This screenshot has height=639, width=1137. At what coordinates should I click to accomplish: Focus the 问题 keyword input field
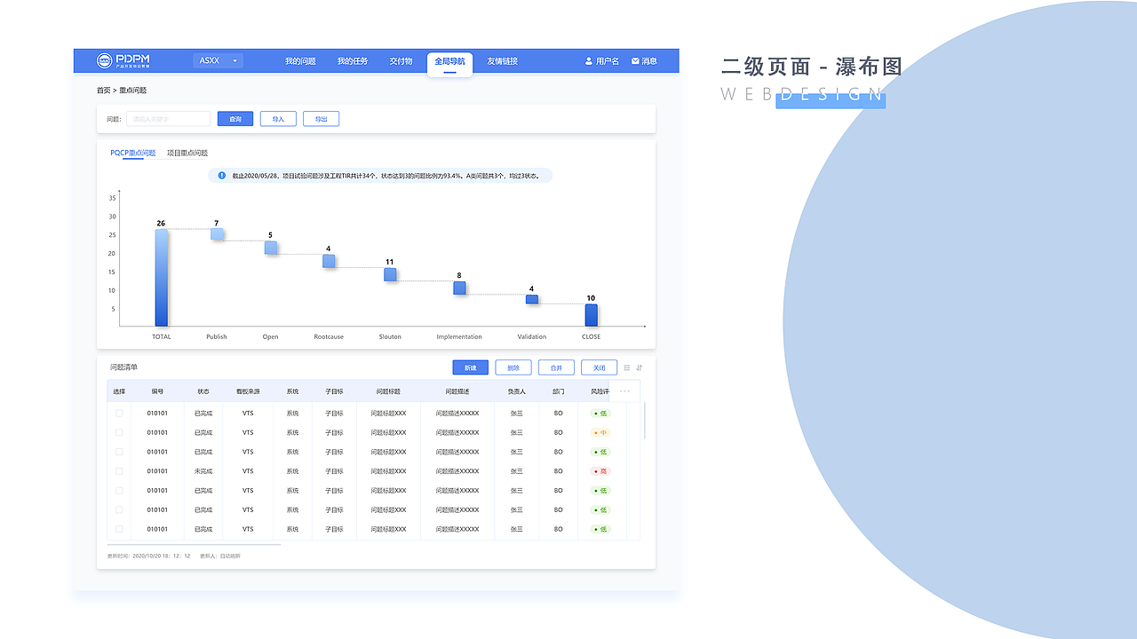[168, 119]
